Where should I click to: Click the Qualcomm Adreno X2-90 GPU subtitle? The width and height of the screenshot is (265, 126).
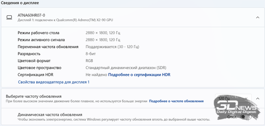[x=65, y=20]
